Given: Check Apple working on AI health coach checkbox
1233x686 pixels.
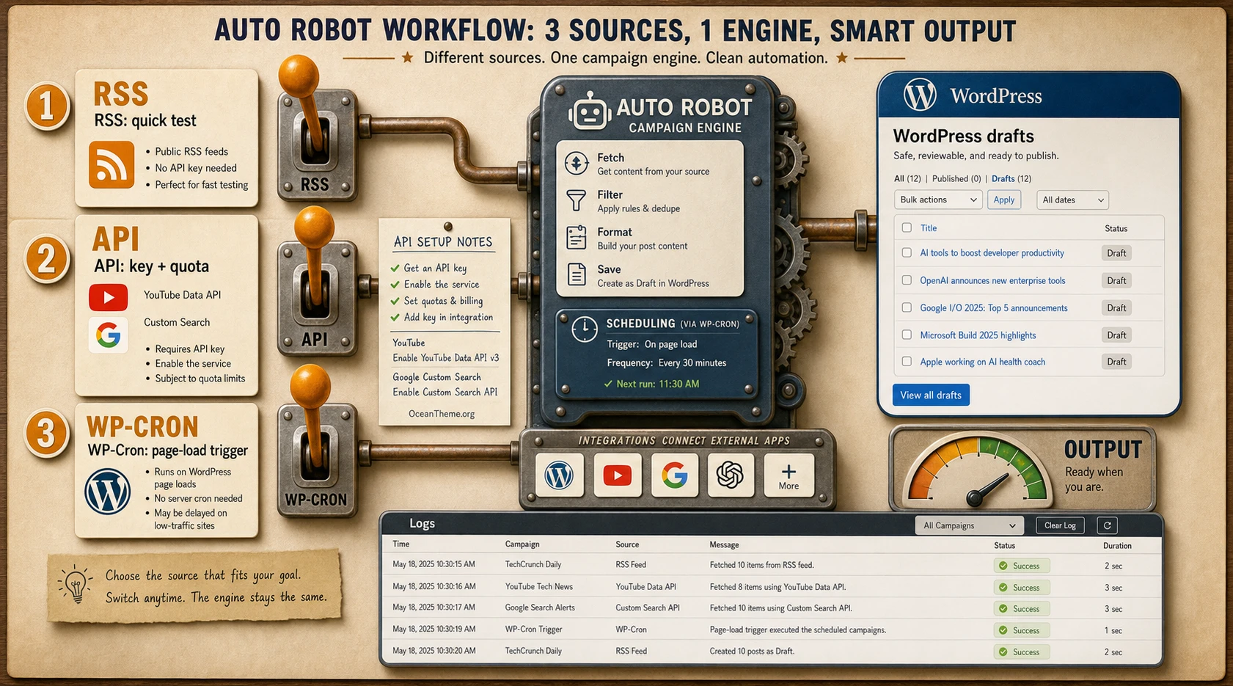Looking at the screenshot, I should [907, 362].
